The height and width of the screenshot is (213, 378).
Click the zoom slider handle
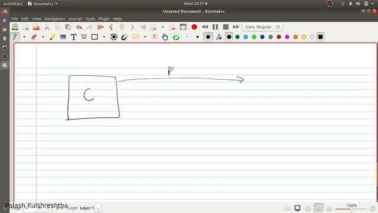[352, 209]
